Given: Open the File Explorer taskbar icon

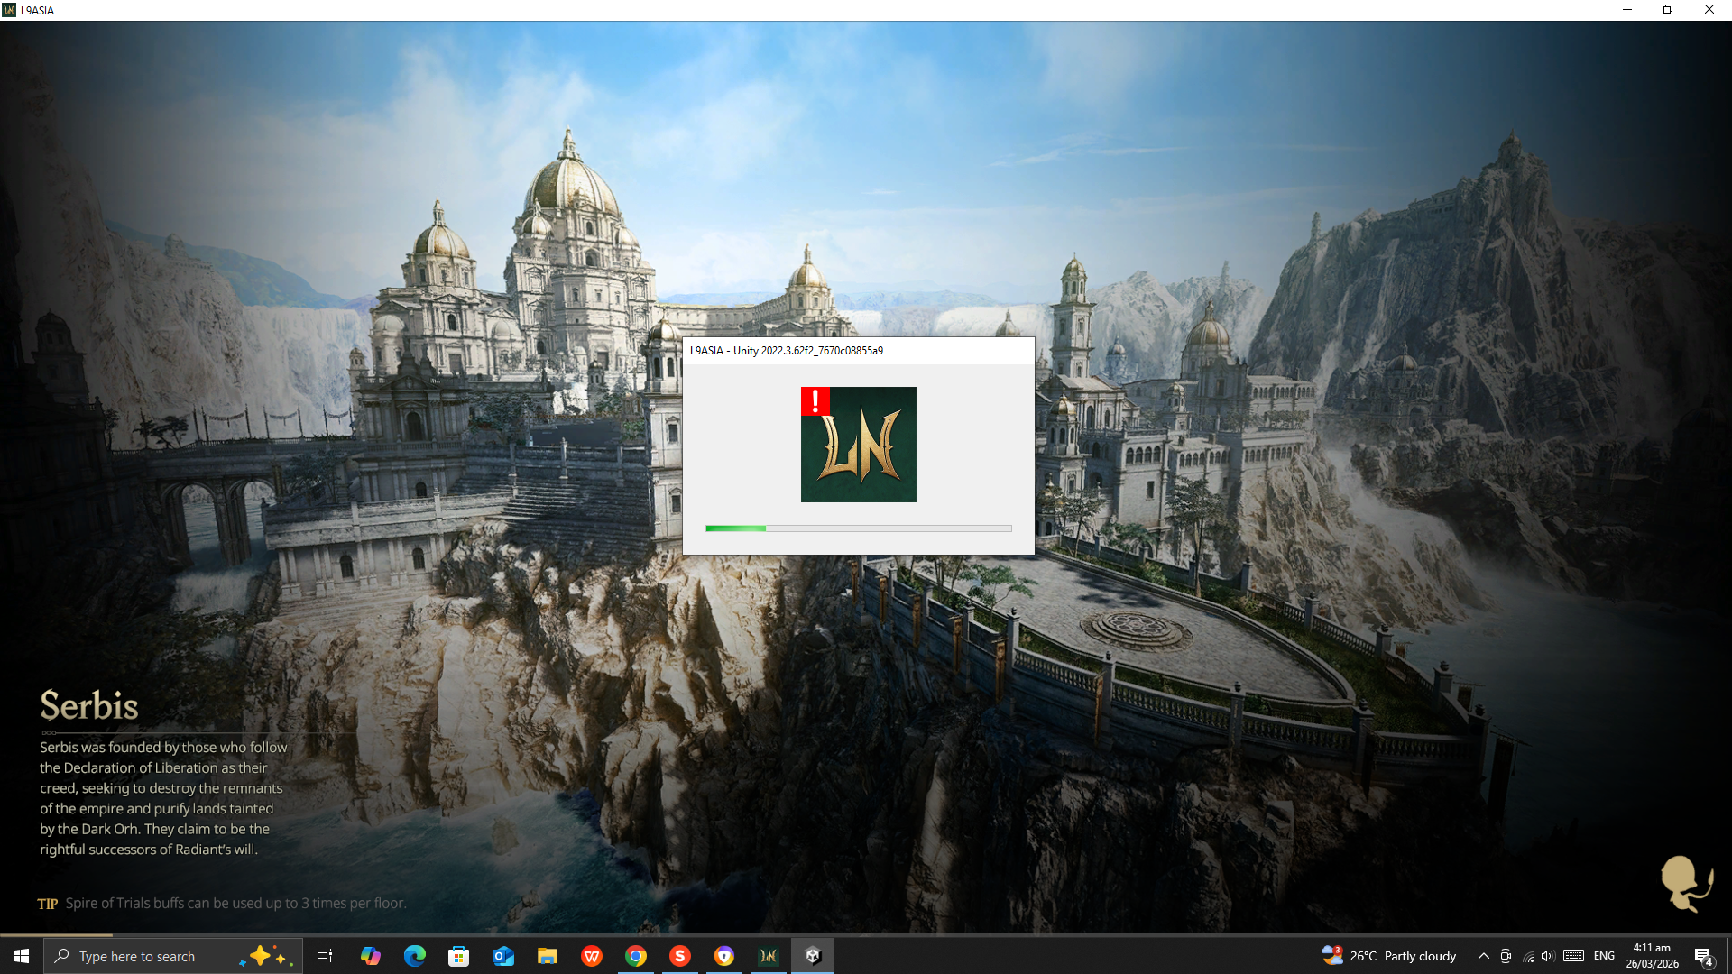Looking at the screenshot, I should pyautogui.click(x=548, y=956).
